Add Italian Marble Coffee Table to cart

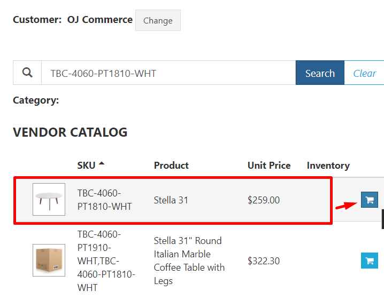[x=369, y=261]
